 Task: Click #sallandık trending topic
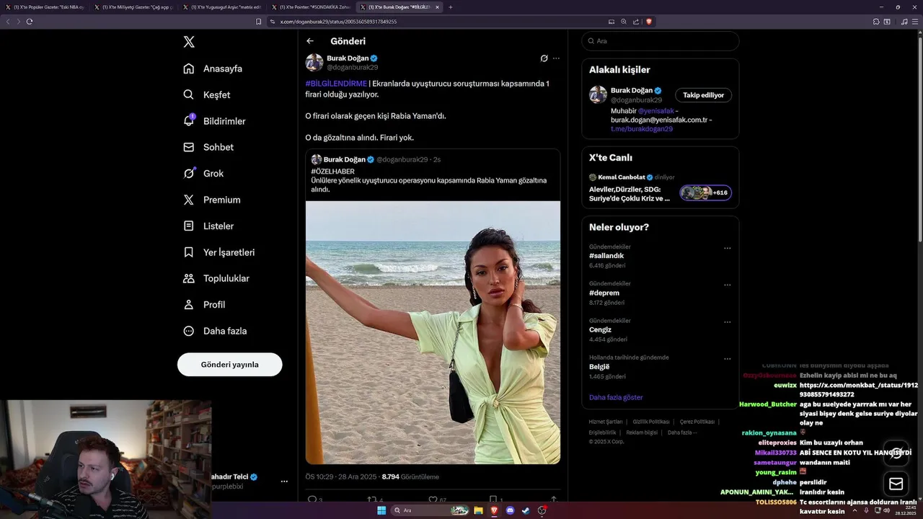606,256
